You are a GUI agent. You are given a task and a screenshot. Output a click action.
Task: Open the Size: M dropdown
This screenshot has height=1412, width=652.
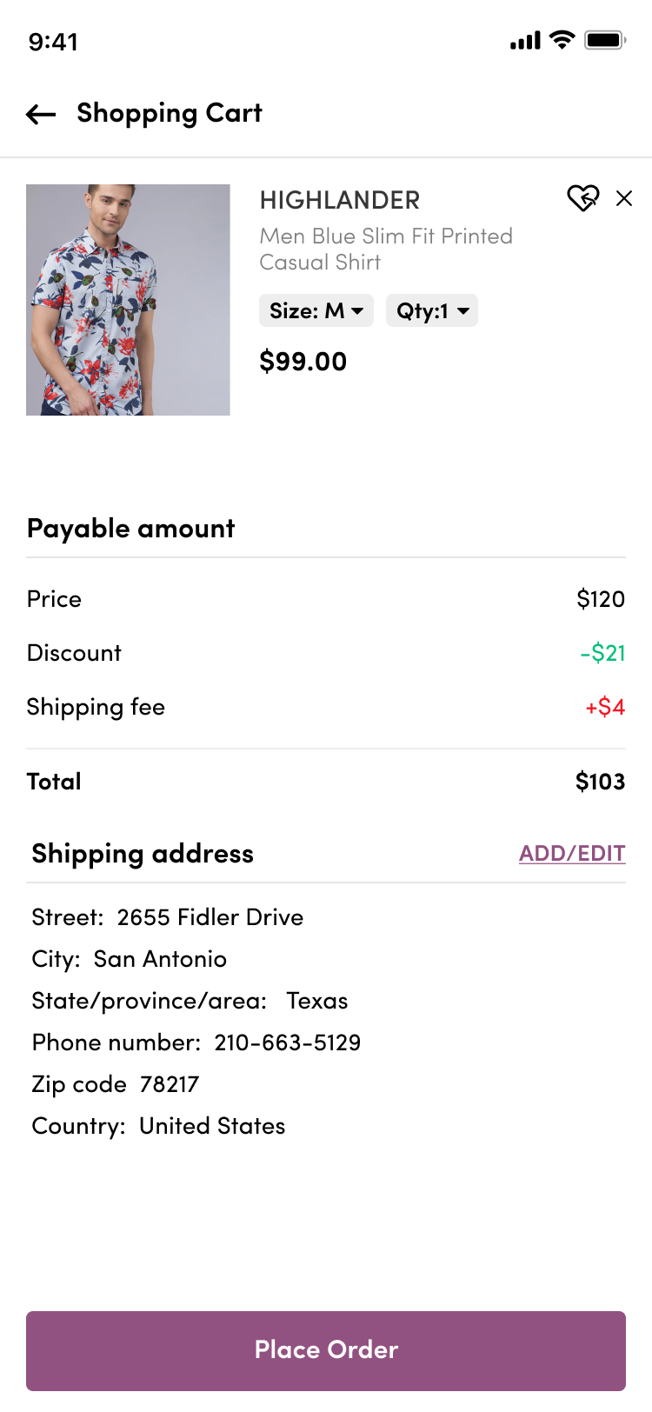tap(316, 310)
